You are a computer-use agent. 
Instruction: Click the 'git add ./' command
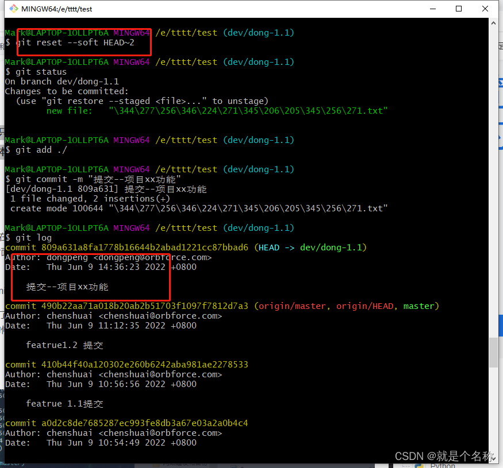[x=41, y=150]
